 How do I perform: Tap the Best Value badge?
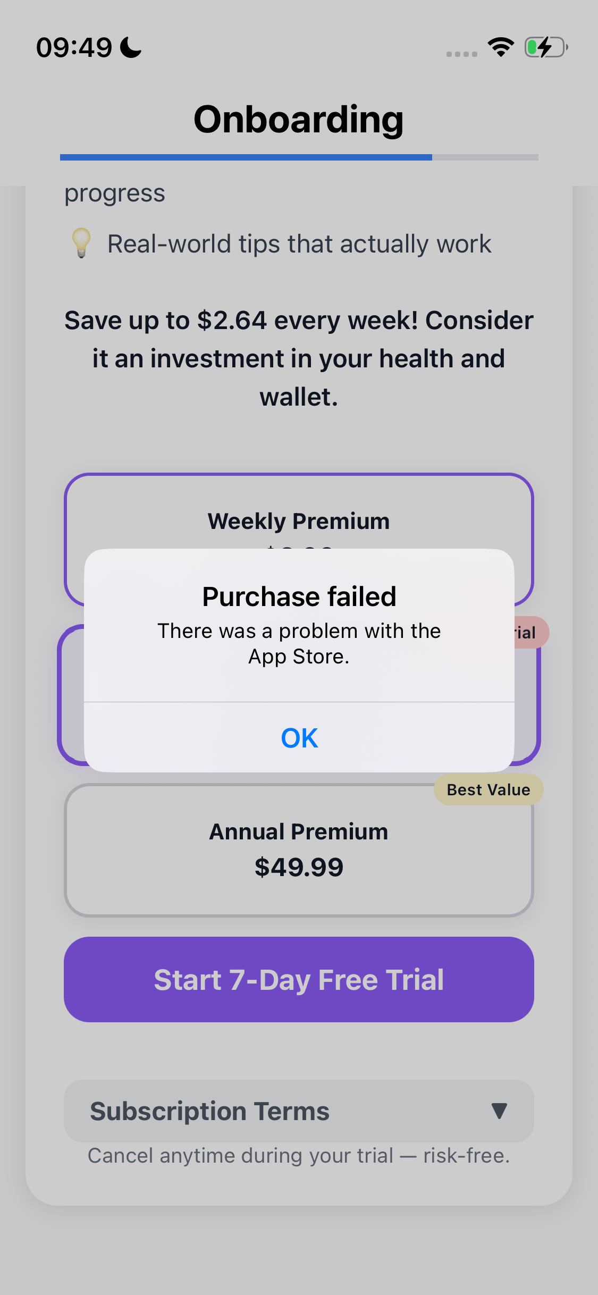point(488,790)
